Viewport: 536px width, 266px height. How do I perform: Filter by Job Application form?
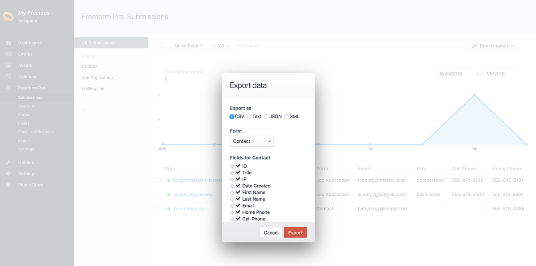click(x=97, y=77)
